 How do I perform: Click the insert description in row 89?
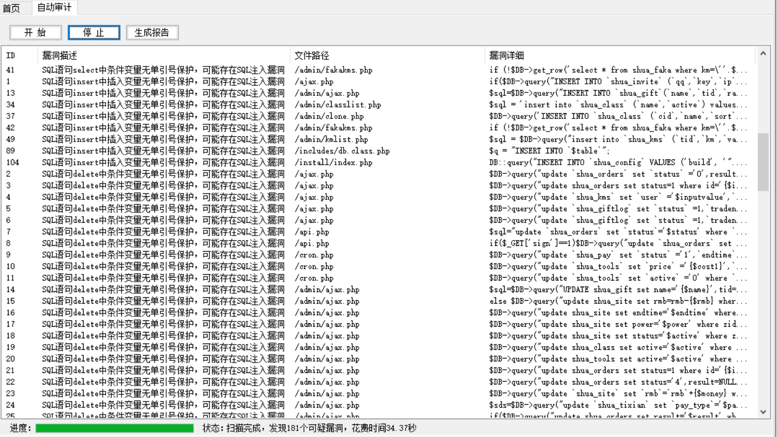pos(163,151)
